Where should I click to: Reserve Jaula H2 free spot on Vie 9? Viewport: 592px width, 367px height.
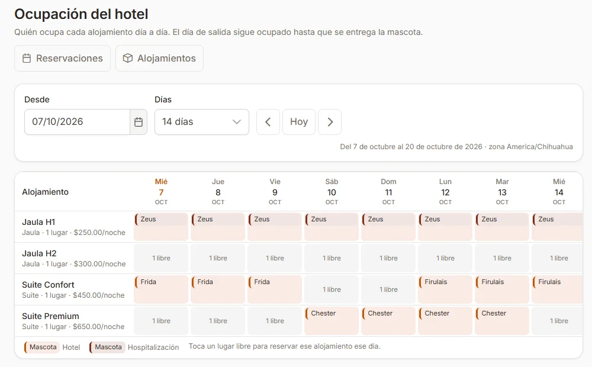tap(275, 258)
